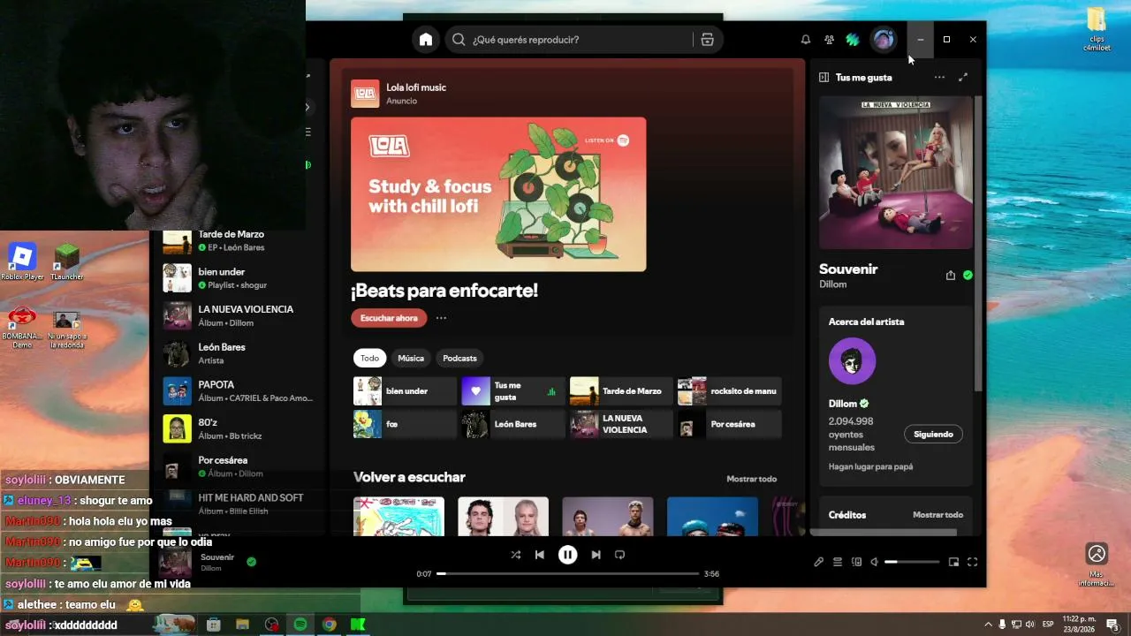The height and width of the screenshot is (636, 1131).
Task: Open the 'Tarde de Marzo' shortcut tile
Action: (622, 391)
